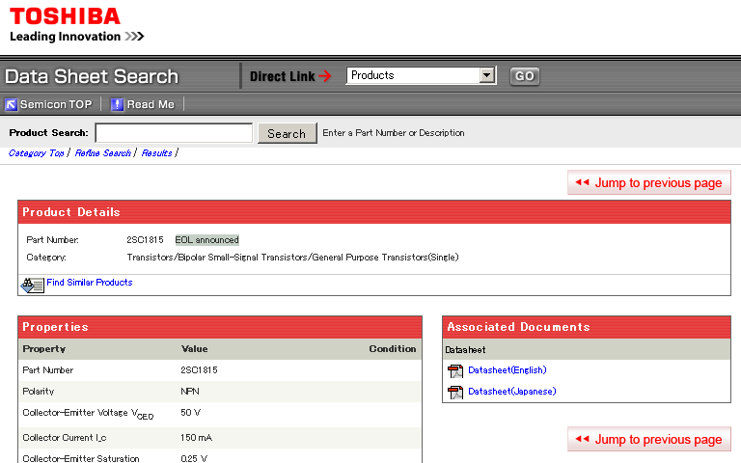Click the Condition column header
The image size is (741, 463).
point(393,348)
